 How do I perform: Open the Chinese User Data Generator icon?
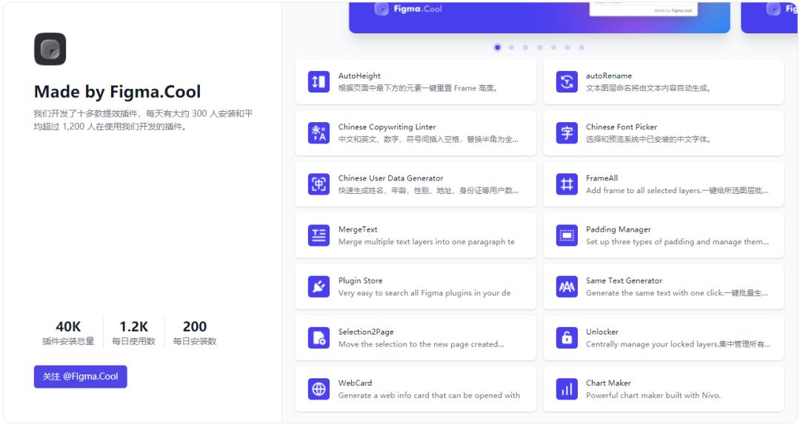pyautogui.click(x=319, y=184)
